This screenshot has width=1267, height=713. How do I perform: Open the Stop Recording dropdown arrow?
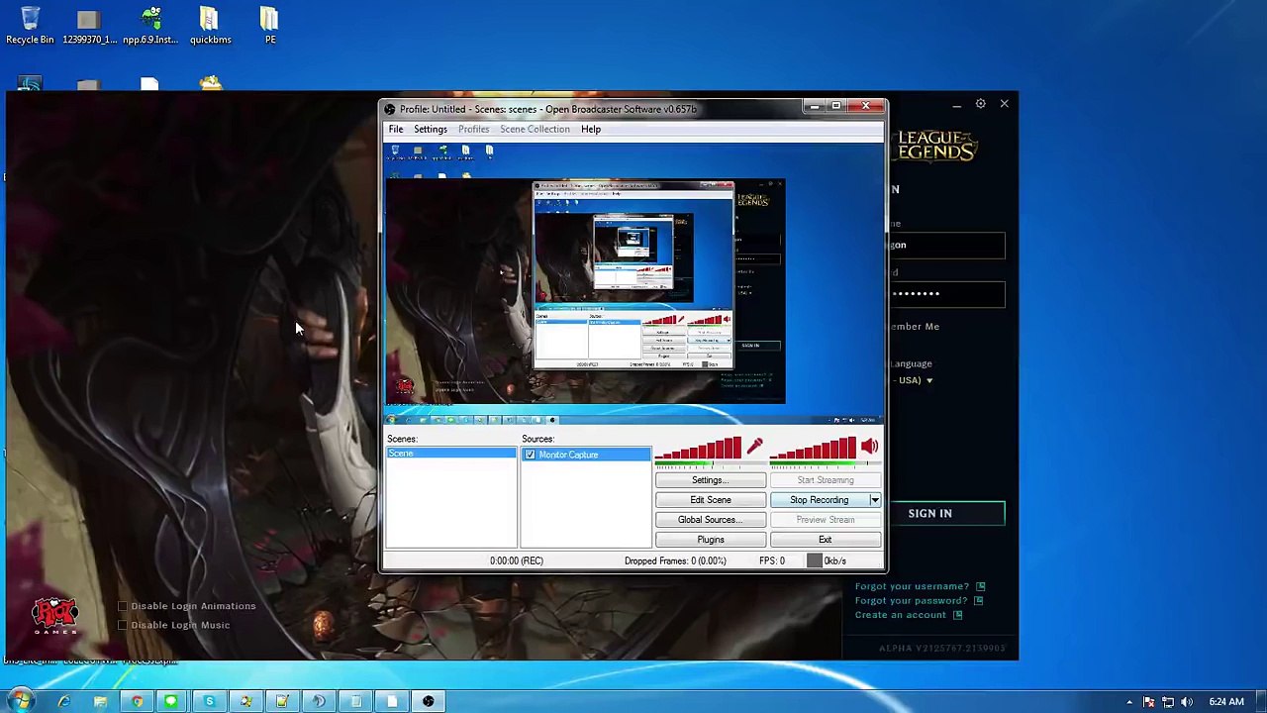tap(875, 500)
